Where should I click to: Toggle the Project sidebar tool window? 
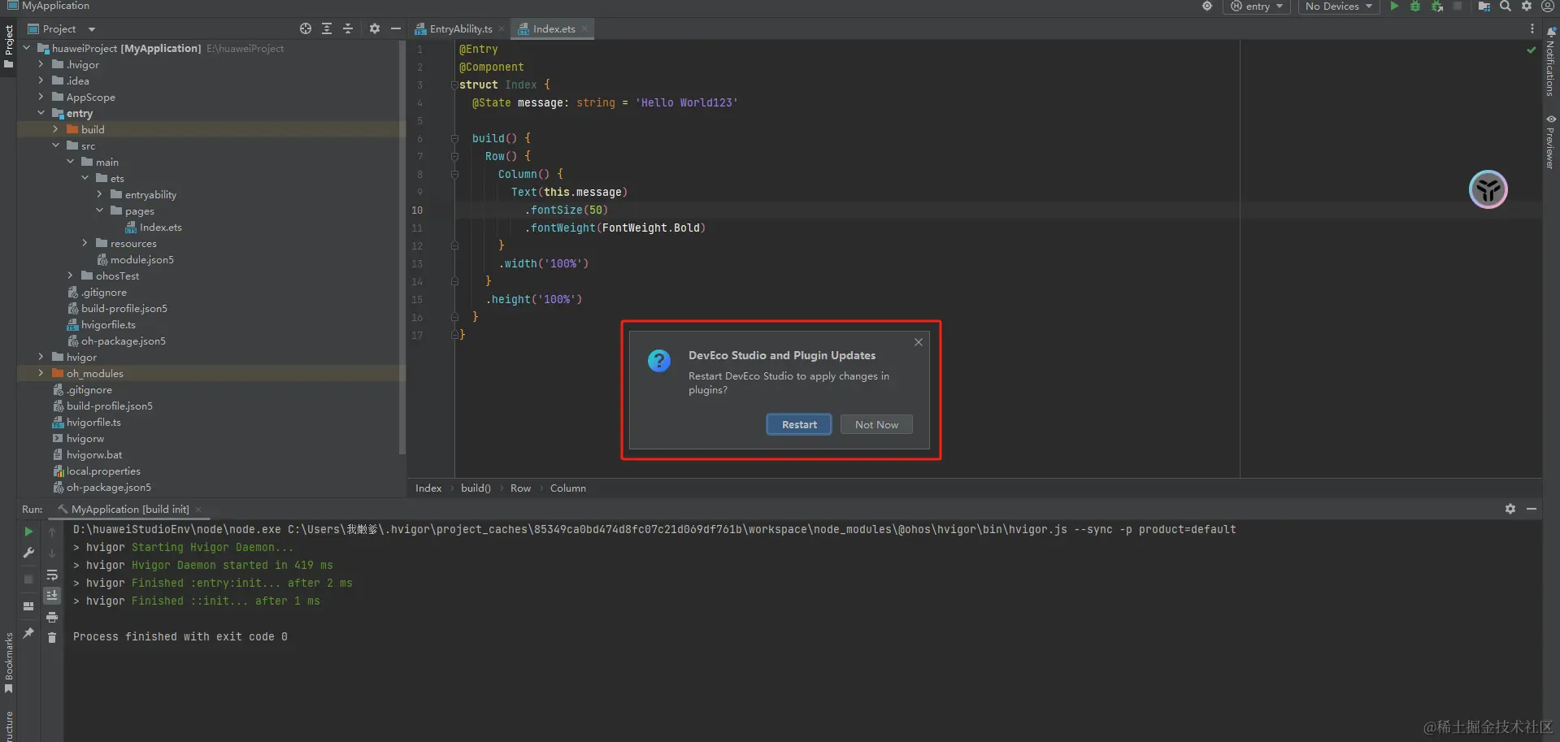9,47
